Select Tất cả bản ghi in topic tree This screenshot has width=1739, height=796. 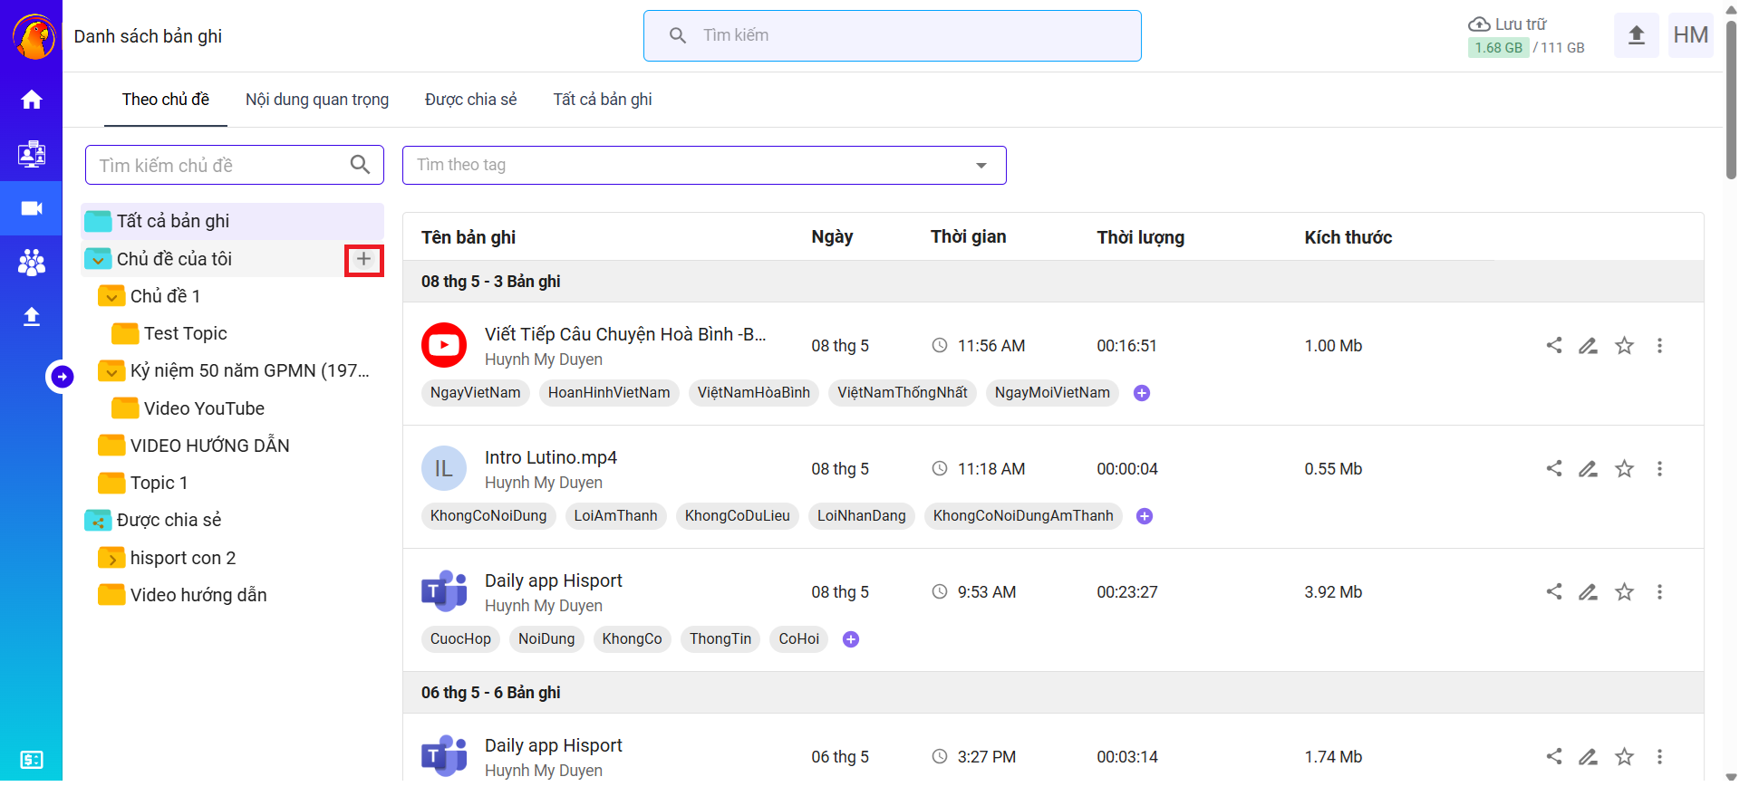[233, 221]
